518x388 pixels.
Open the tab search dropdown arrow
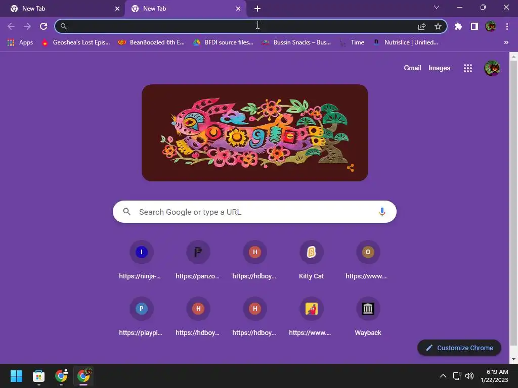click(x=437, y=7)
